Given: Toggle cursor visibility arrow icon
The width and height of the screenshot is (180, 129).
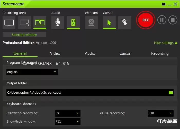Looking at the screenshot, I should (x=109, y=23).
